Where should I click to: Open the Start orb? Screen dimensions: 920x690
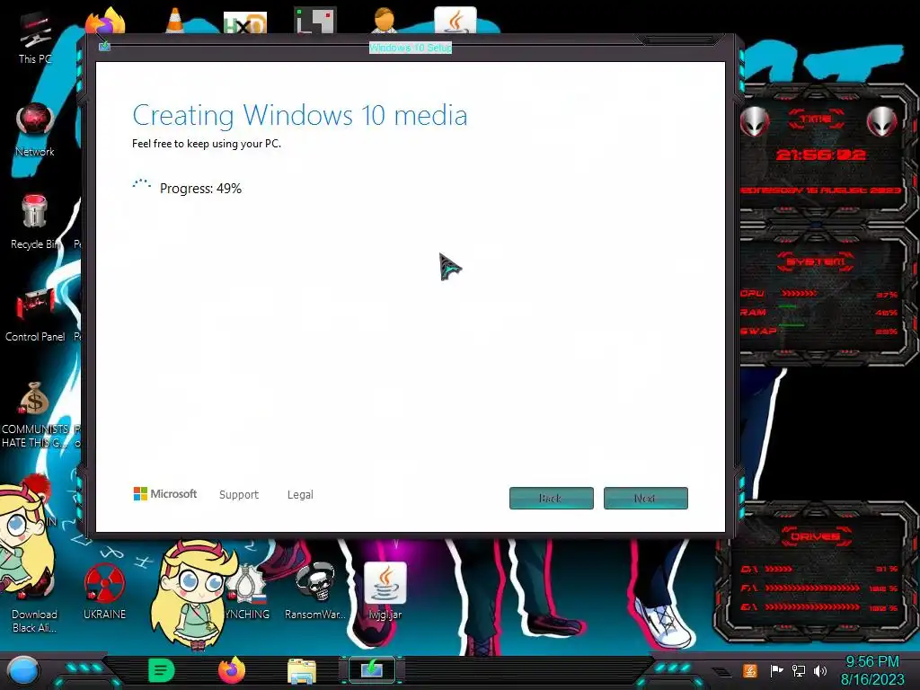tap(23, 670)
